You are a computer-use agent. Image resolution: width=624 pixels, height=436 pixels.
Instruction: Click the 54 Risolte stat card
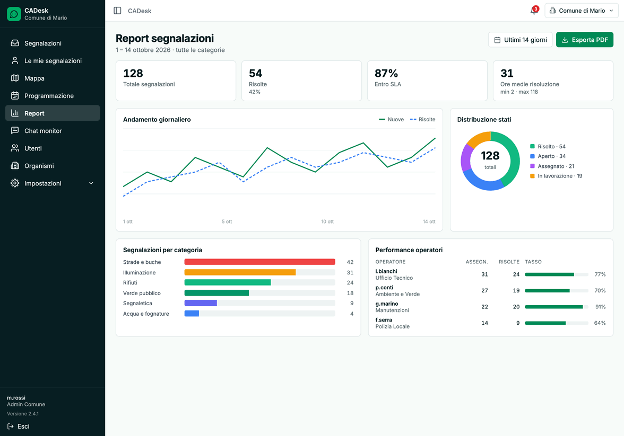[301, 81]
